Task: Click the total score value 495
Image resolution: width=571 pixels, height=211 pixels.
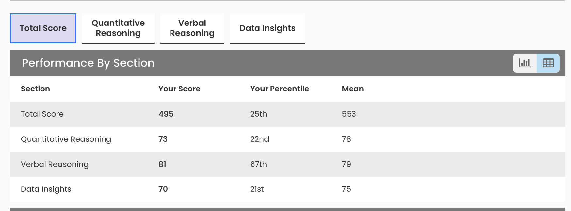Action: point(166,114)
